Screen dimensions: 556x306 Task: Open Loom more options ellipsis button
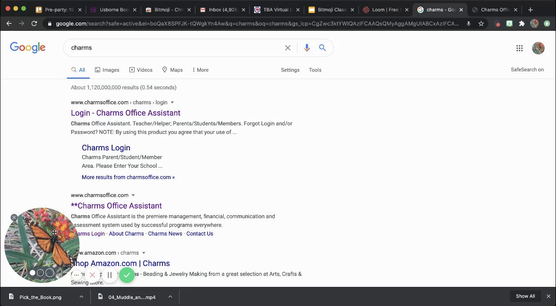click(76, 275)
